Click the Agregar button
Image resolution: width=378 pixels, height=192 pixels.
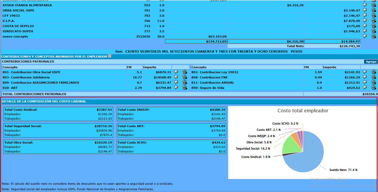click(x=371, y=62)
